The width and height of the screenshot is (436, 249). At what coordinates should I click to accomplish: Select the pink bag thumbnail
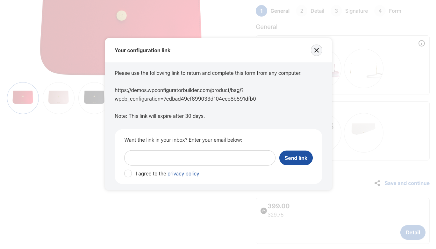pos(23,98)
